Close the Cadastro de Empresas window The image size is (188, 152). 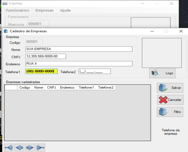[x=181, y=31]
